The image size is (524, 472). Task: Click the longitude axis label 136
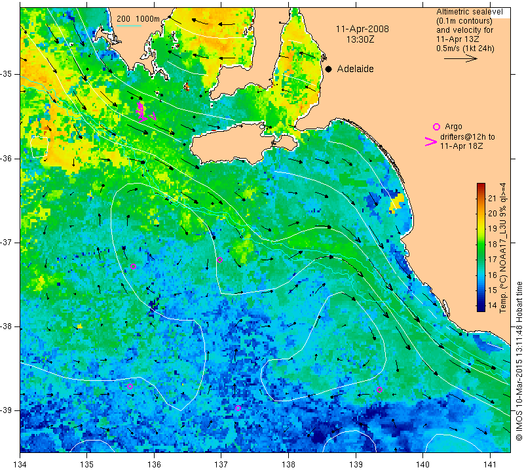pyautogui.click(x=154, y=465)
